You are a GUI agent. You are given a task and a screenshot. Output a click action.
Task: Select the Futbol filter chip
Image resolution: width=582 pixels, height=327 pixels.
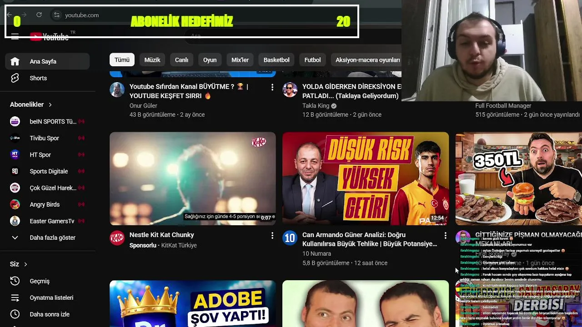312,59
